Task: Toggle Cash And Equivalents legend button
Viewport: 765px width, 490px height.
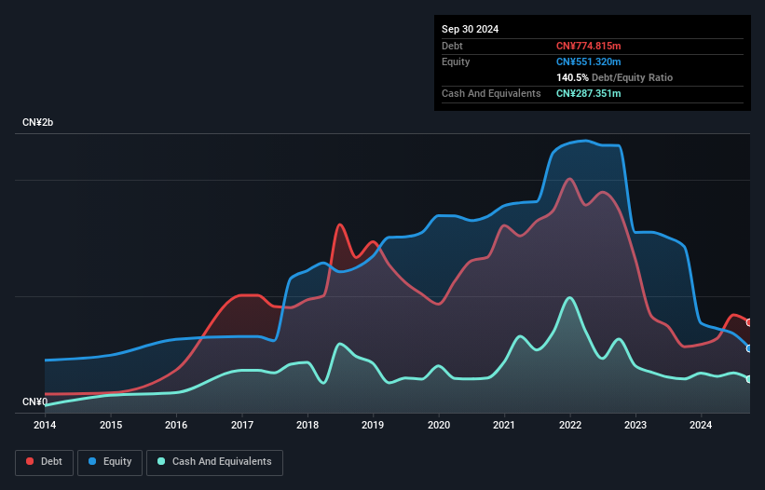Action: 214,462
